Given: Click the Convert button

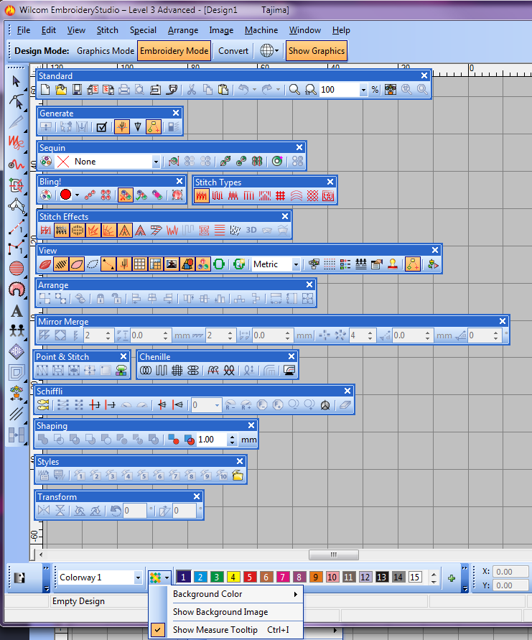Looking at the screenshot, I should coord(233,50).
